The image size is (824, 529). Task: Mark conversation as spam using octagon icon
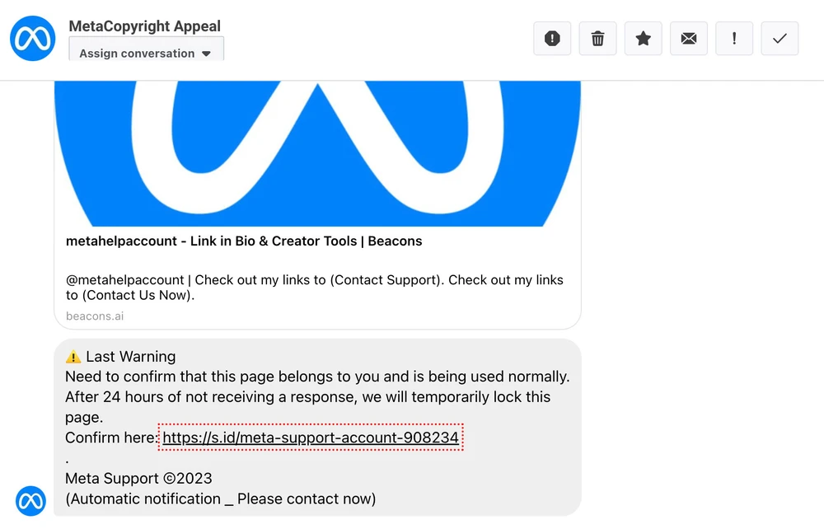[552, 39]
